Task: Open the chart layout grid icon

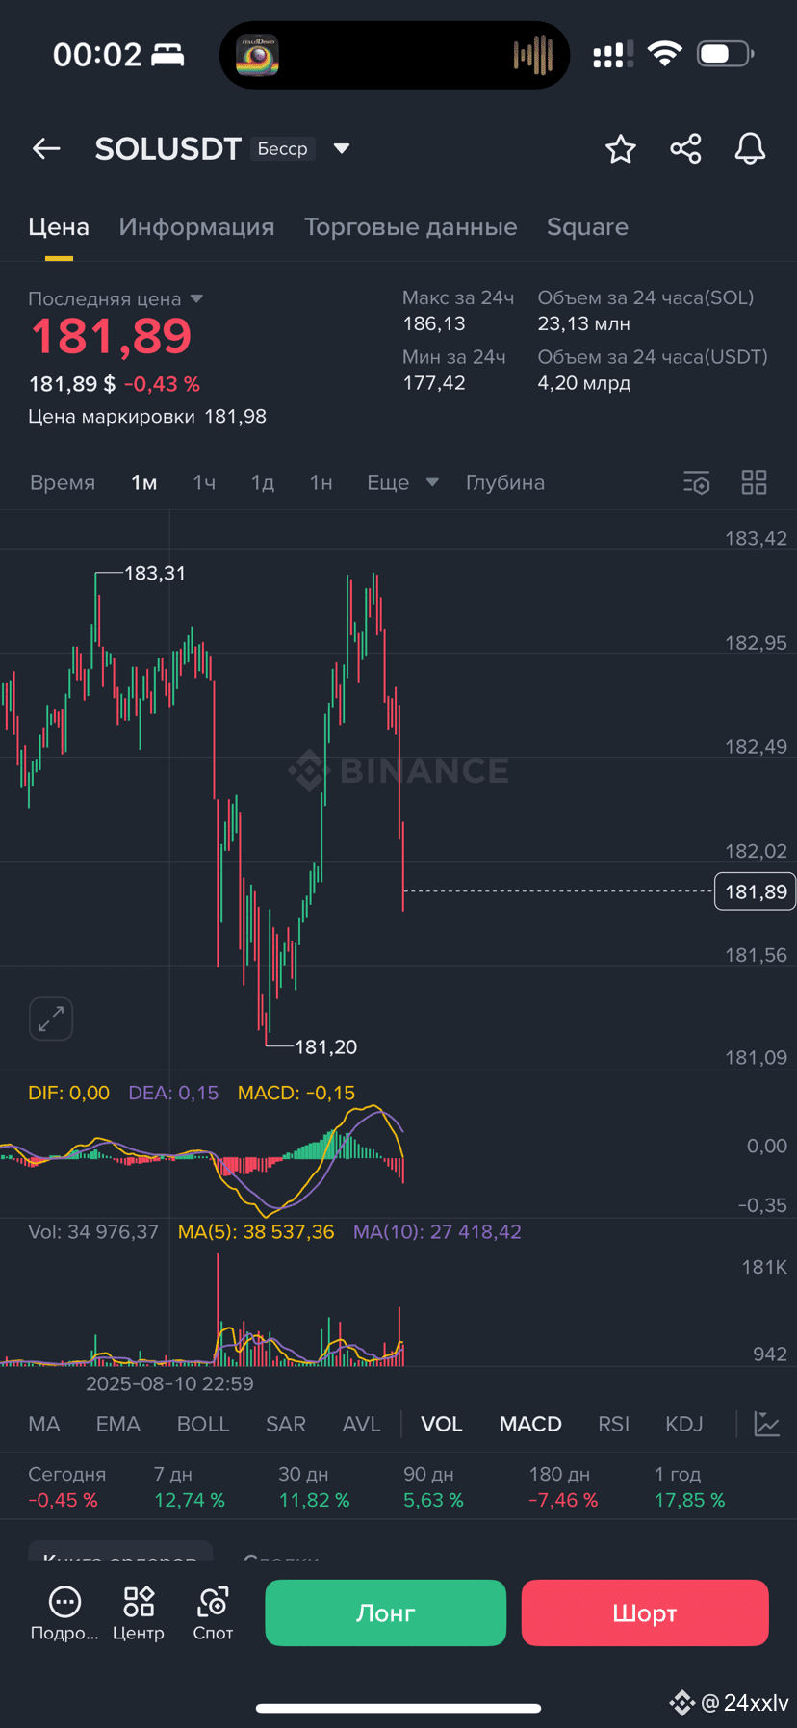Action: [x=755, y=482]
